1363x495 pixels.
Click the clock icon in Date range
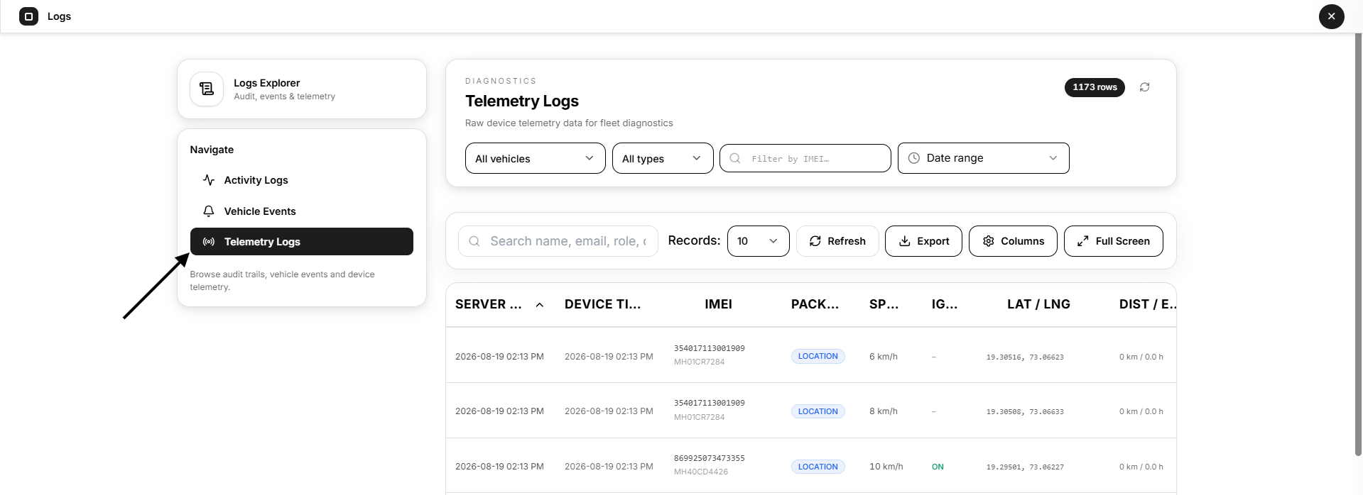(913, 158)
